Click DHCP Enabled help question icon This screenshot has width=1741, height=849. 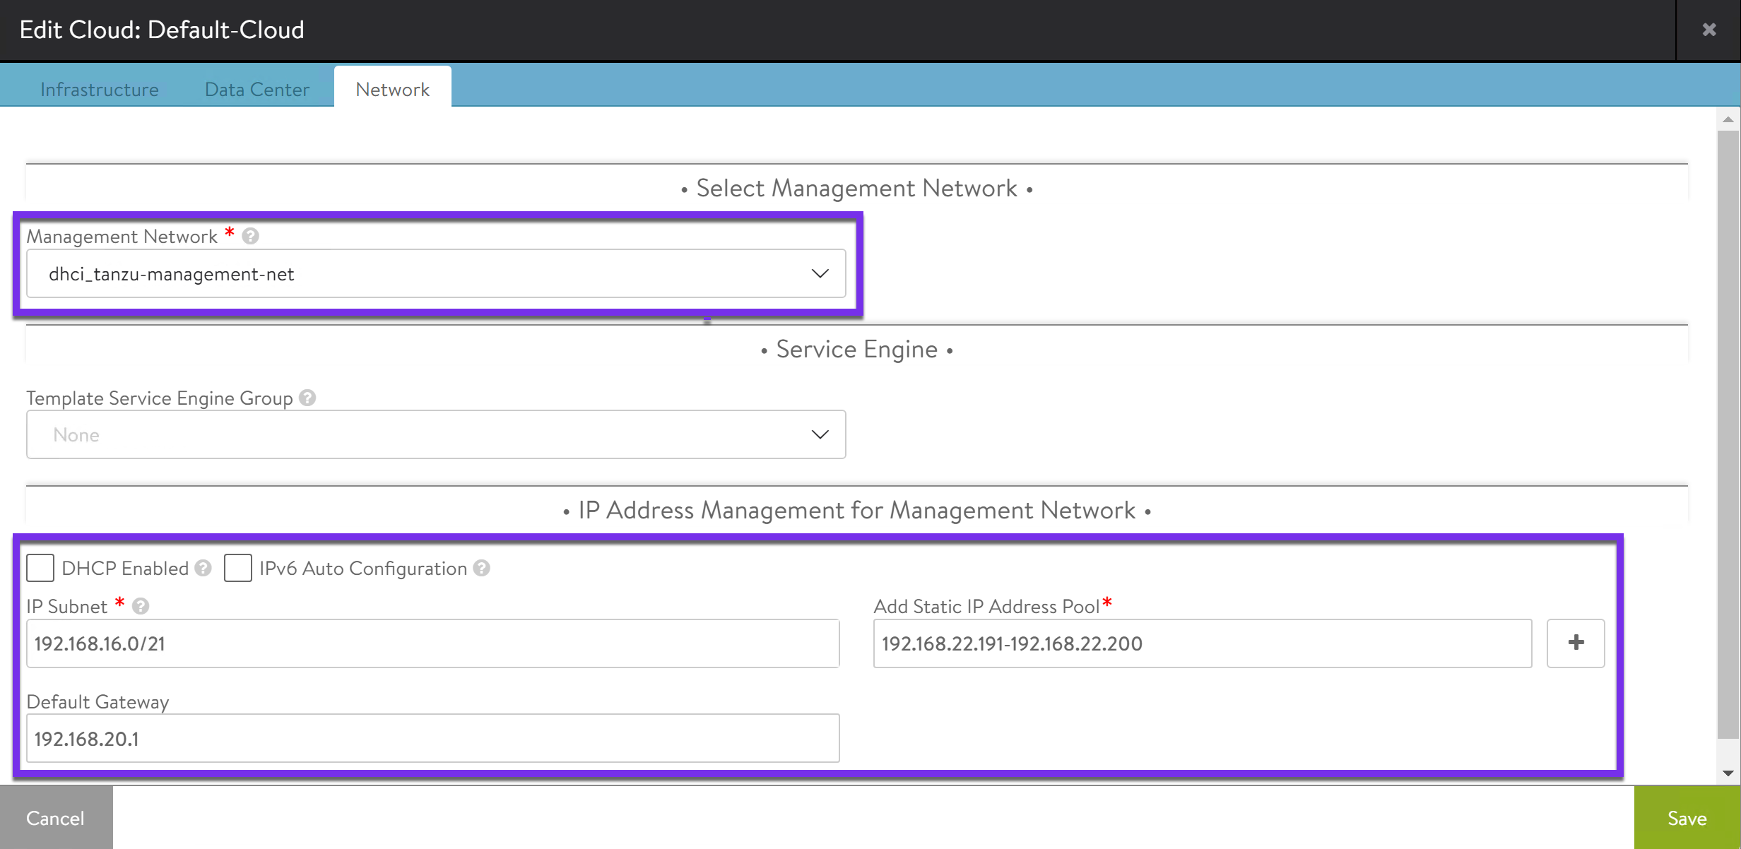pos(203,568)
